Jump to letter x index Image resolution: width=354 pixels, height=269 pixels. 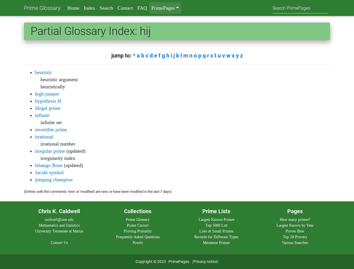233,56
